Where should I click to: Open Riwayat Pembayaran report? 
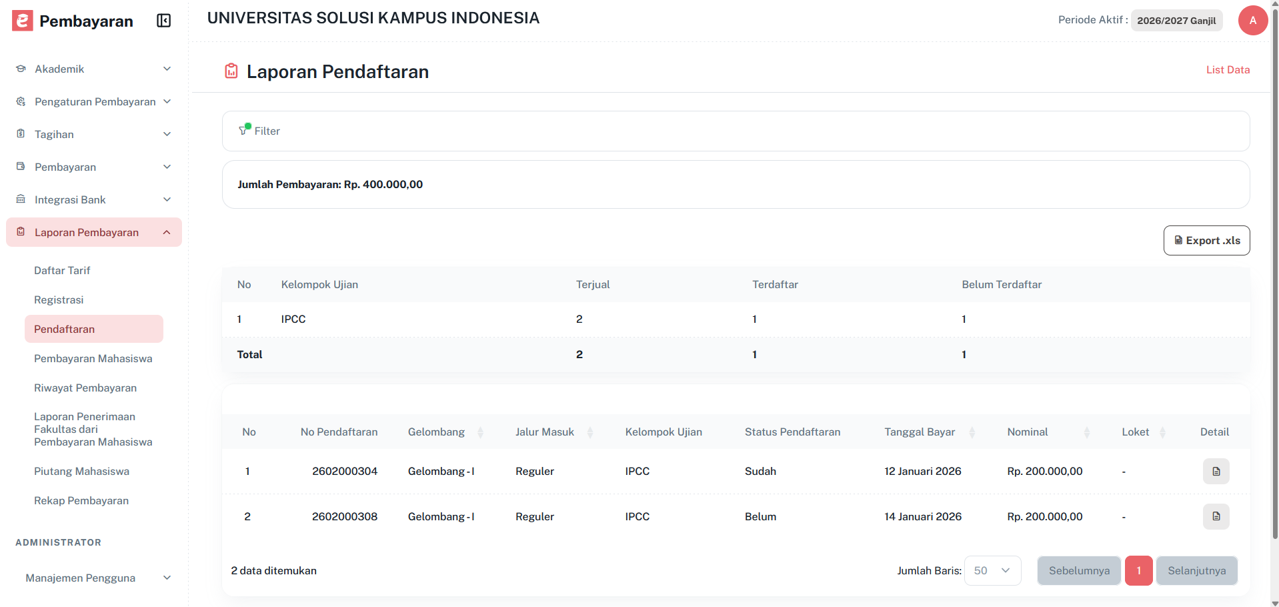pyautogui.click(x=85, y=388)
